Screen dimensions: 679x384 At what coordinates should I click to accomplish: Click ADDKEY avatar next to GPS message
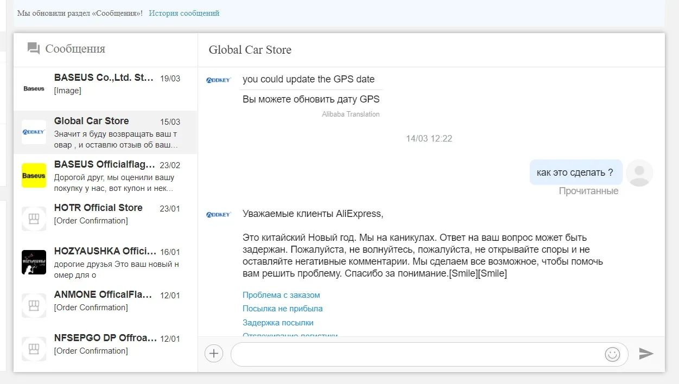tap(219, 80)
